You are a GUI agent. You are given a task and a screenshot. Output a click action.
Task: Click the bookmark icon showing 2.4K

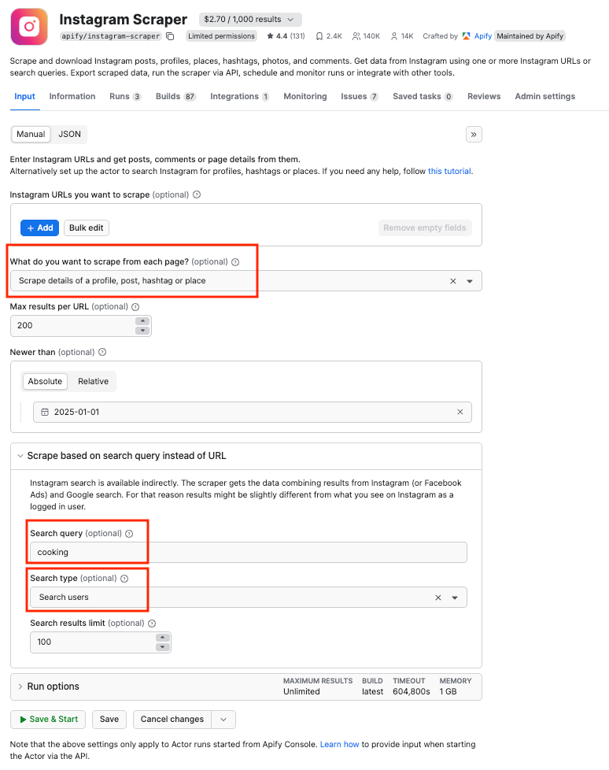click(319, 36)
